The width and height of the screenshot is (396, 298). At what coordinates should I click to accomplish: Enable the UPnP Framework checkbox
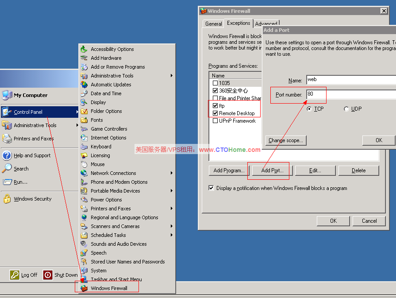[x=215, y=120]
